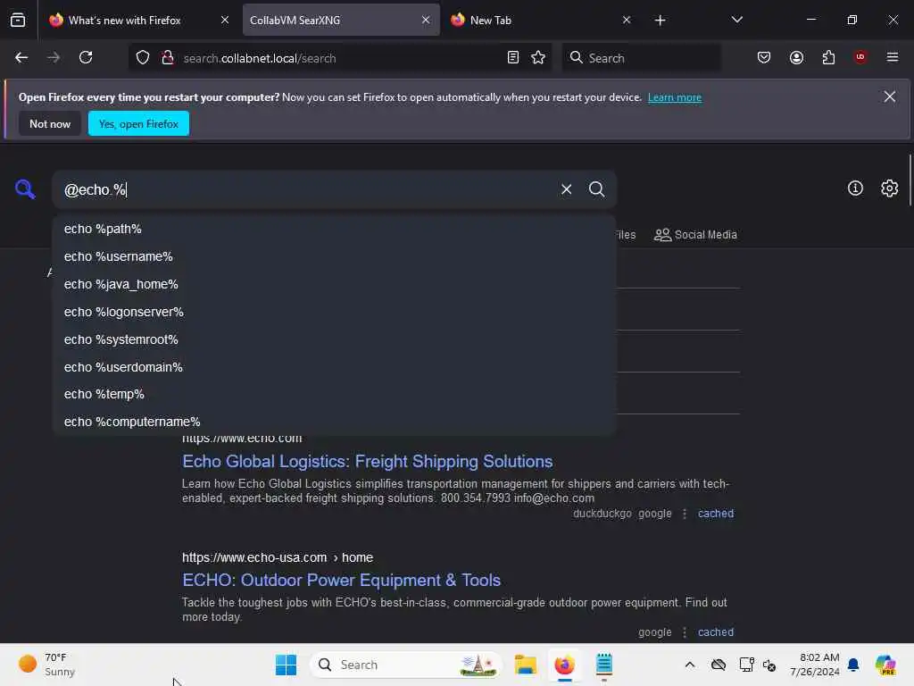Submit search with magnifier button
Viewport: 914px width, 686px height.
click(596, 189)
